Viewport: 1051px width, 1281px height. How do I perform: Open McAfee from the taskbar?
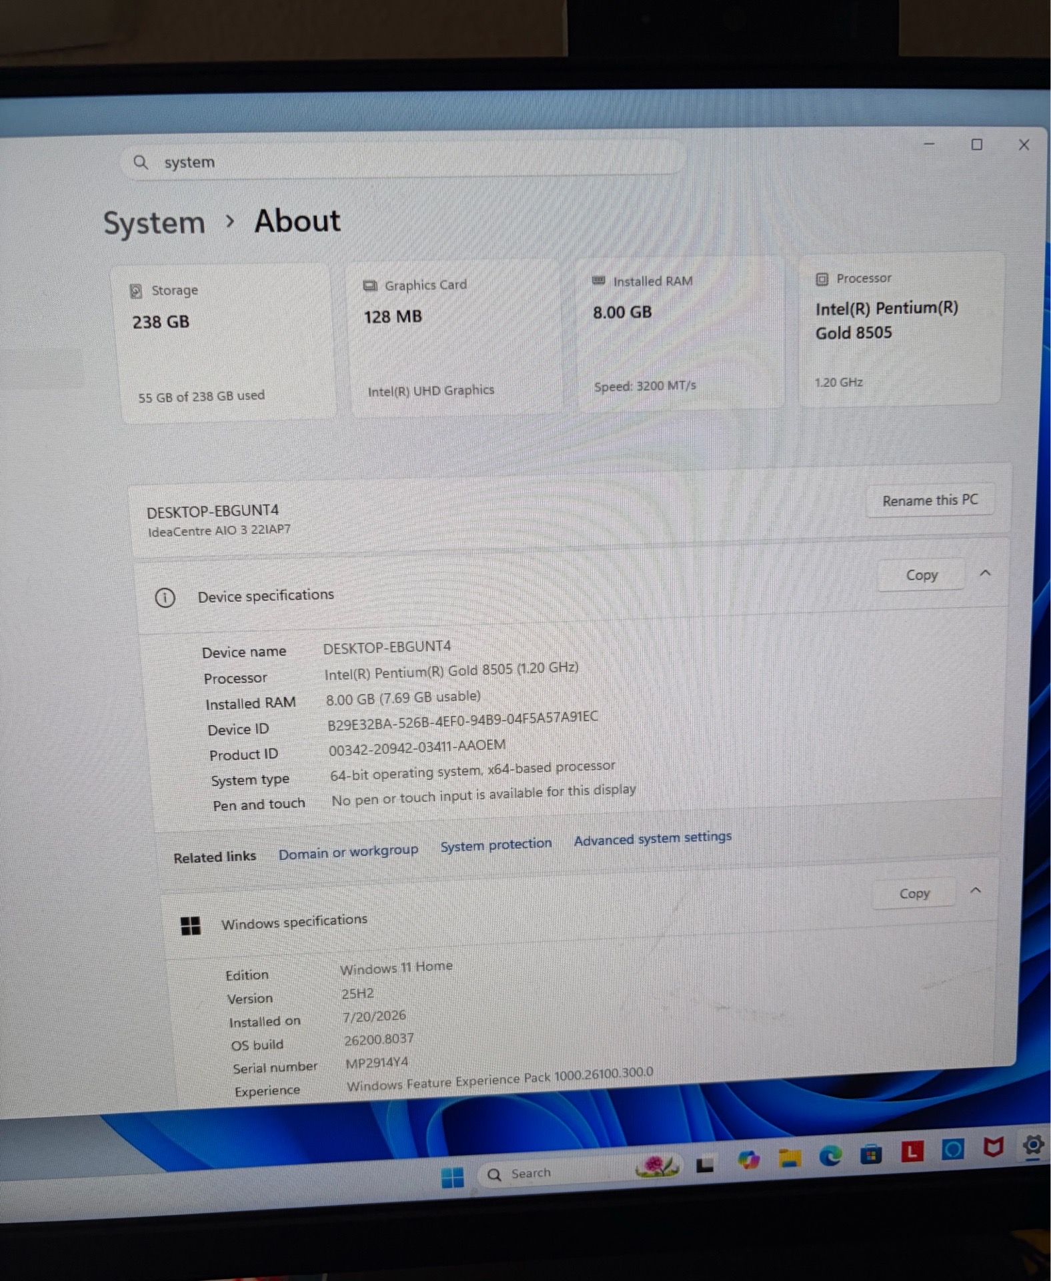[x=993, y=1148]
